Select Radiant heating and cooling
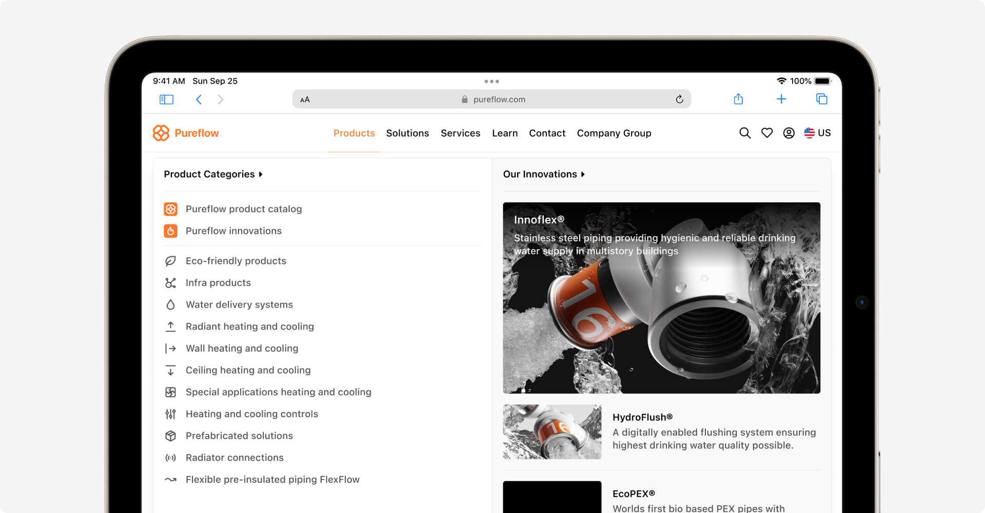The height and width of the screenshot is (513, 985). (x=250, y=326)
